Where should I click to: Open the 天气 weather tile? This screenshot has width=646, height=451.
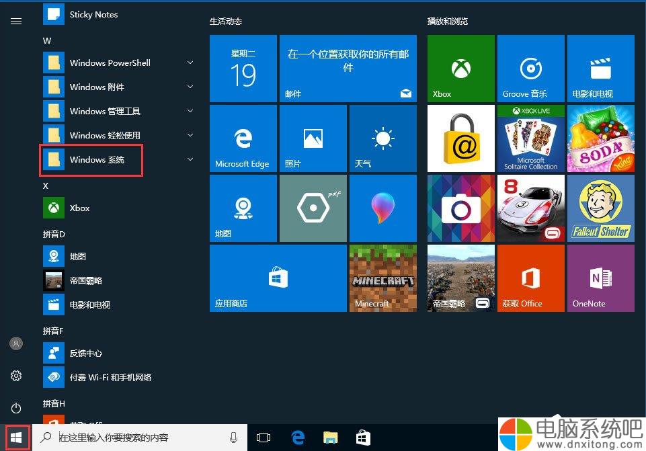[382, 138]
